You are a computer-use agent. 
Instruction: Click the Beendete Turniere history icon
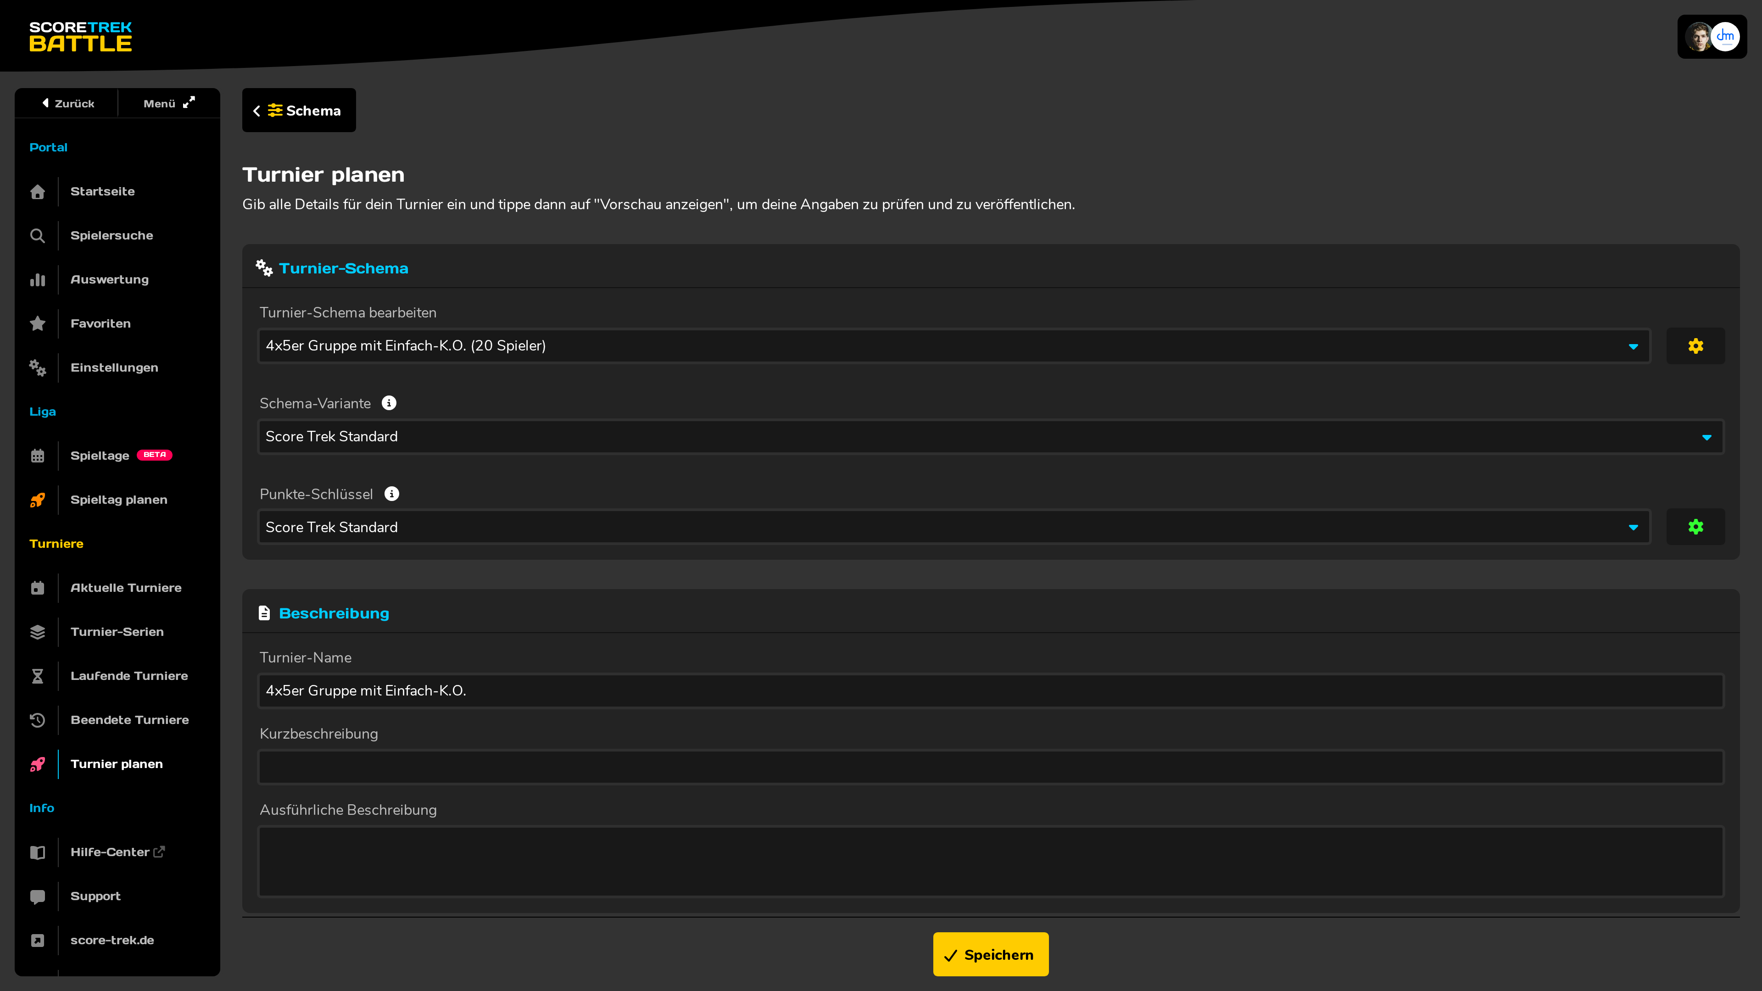pyautogui.click(x=38, y=720)
